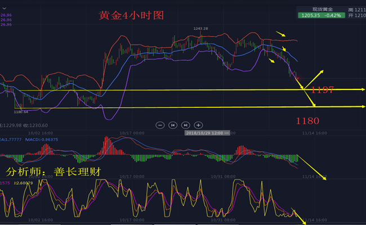
Task: Click the 黄金4小时图 chart title
Action: coord(131,16)
